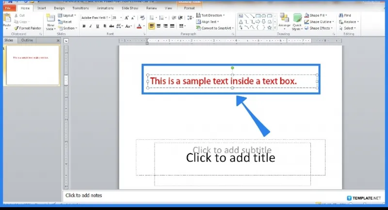This screenshot has height=210, width=388.
Task: Open the Change Case dropdown
Action: 129,26
